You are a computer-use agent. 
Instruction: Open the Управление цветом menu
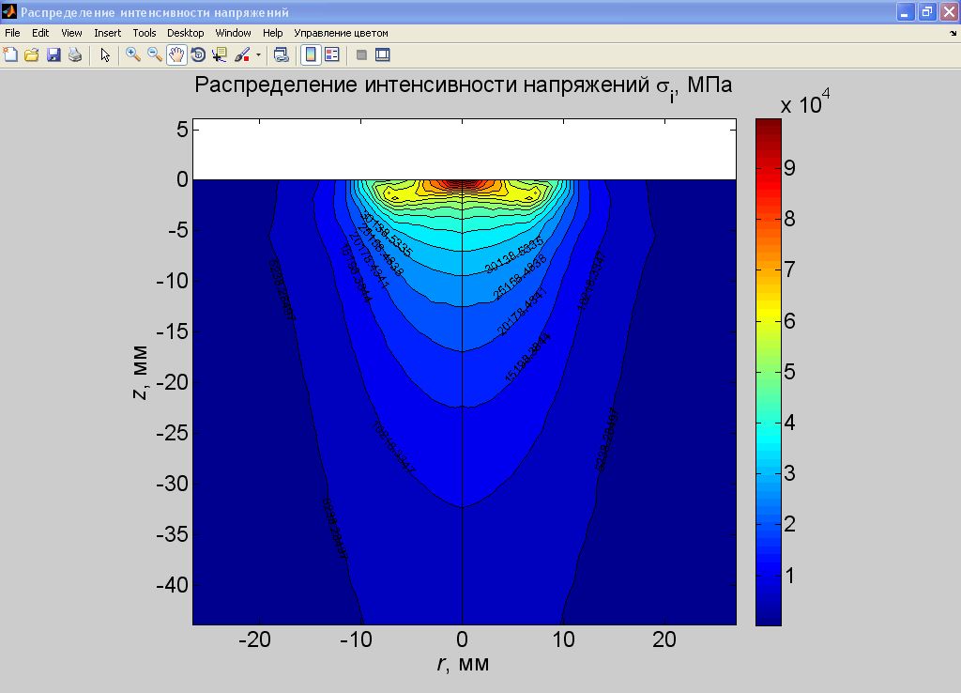tap(341, 33)
